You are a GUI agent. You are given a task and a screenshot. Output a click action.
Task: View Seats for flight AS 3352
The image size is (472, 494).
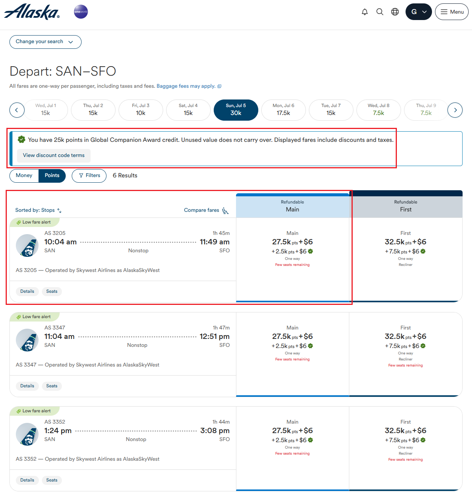[x=52, y=480]
